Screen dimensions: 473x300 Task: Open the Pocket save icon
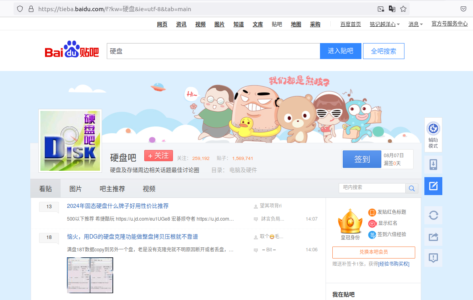click(463, 9)
